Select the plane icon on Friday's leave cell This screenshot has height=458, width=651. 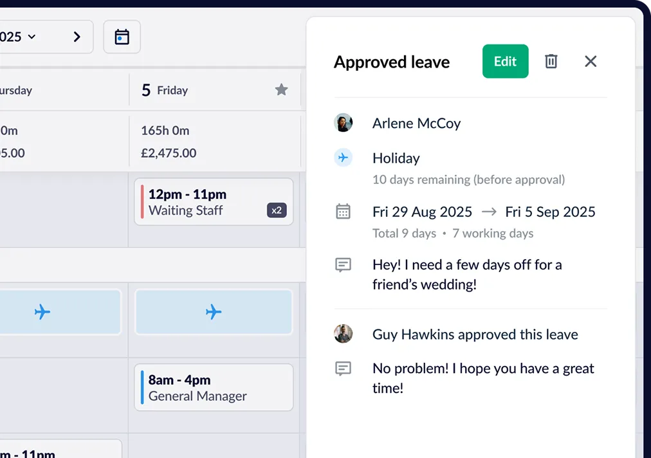click(214, 312)
